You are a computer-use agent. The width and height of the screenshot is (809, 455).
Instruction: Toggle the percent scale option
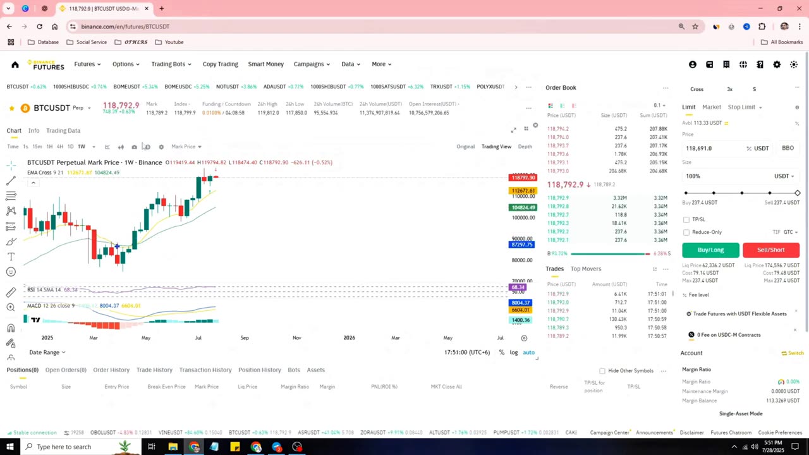point(502,353)
